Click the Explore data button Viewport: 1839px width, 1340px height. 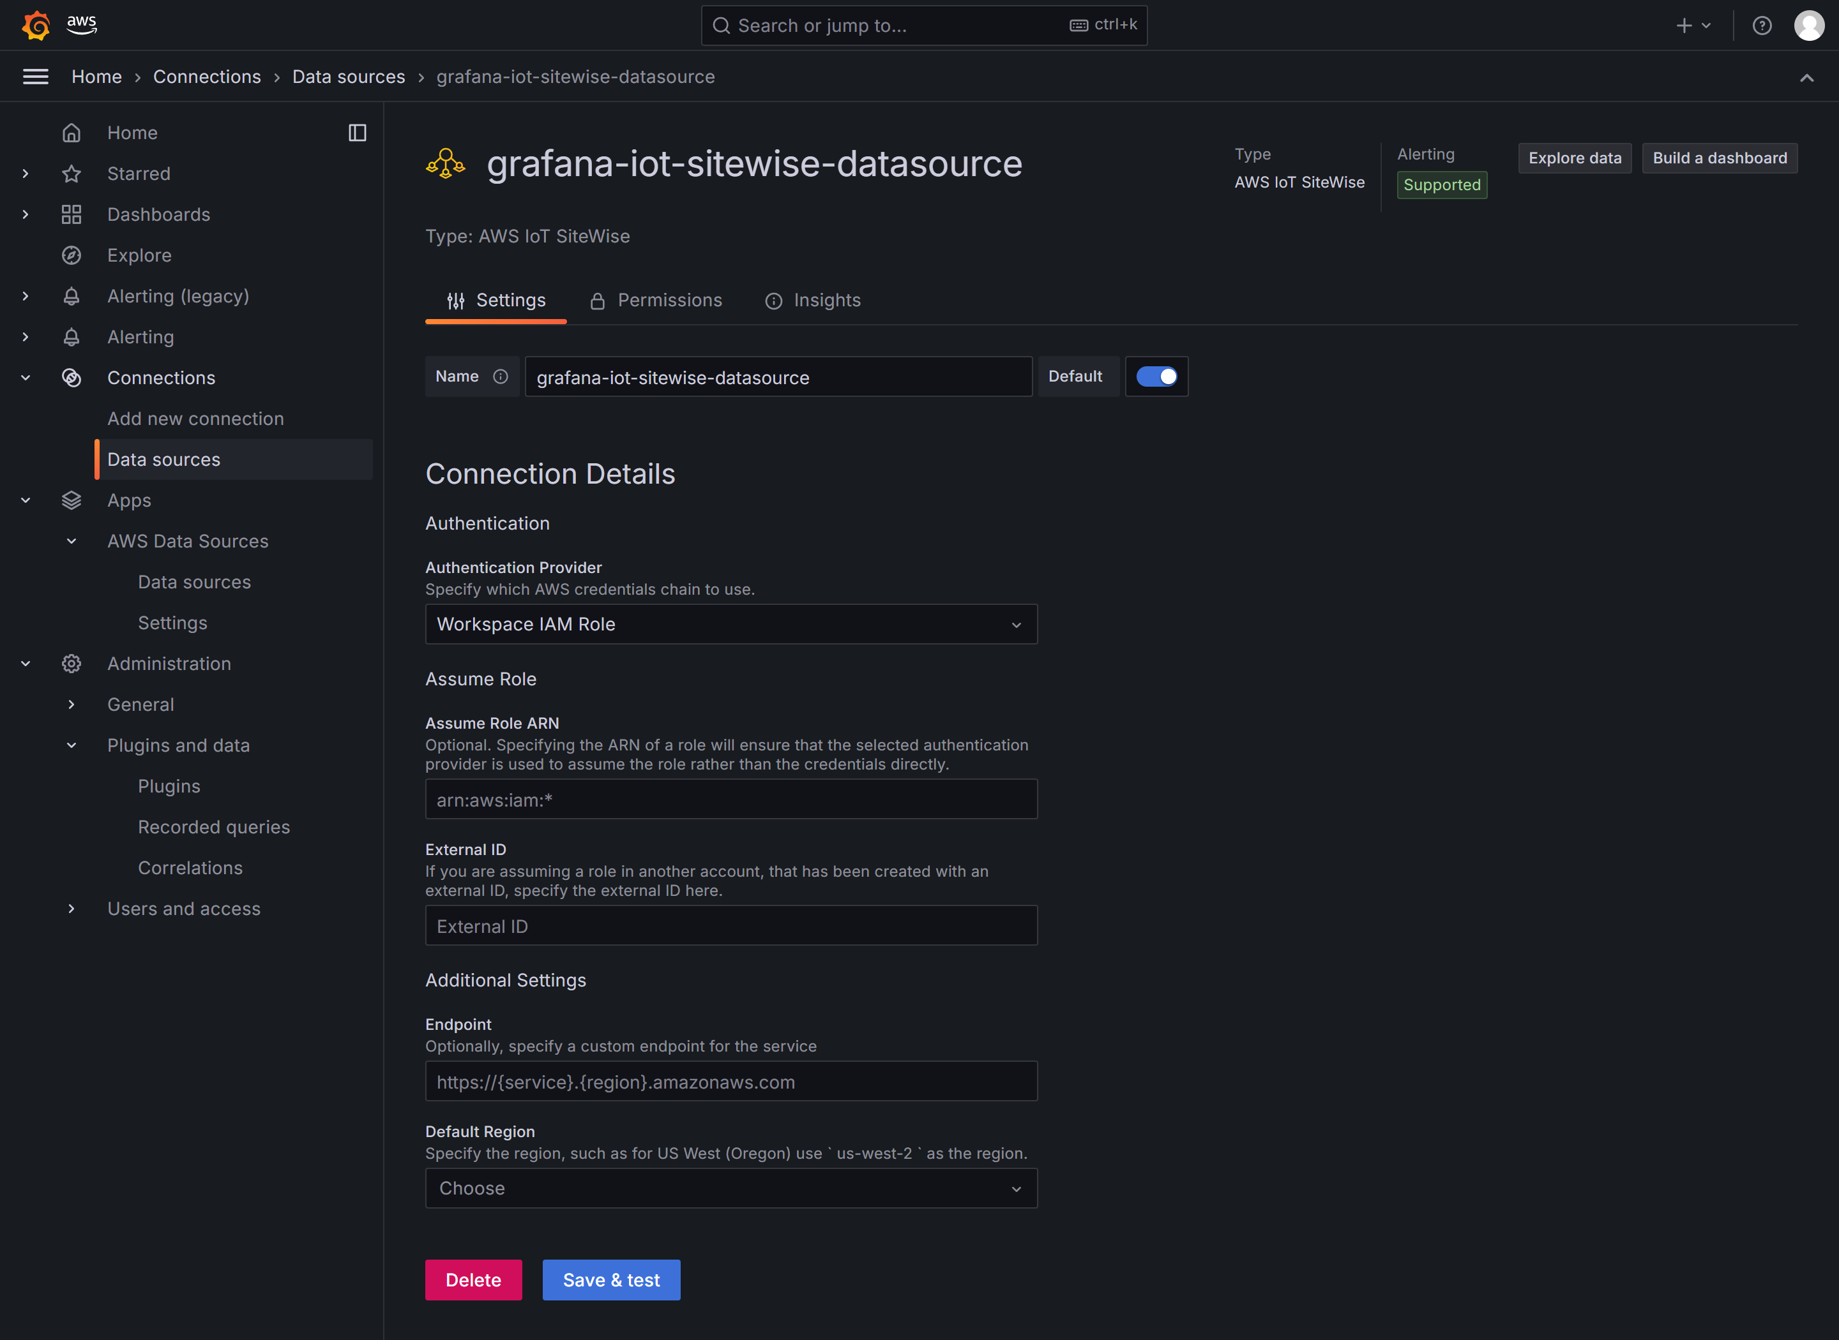click(1575, 158)
